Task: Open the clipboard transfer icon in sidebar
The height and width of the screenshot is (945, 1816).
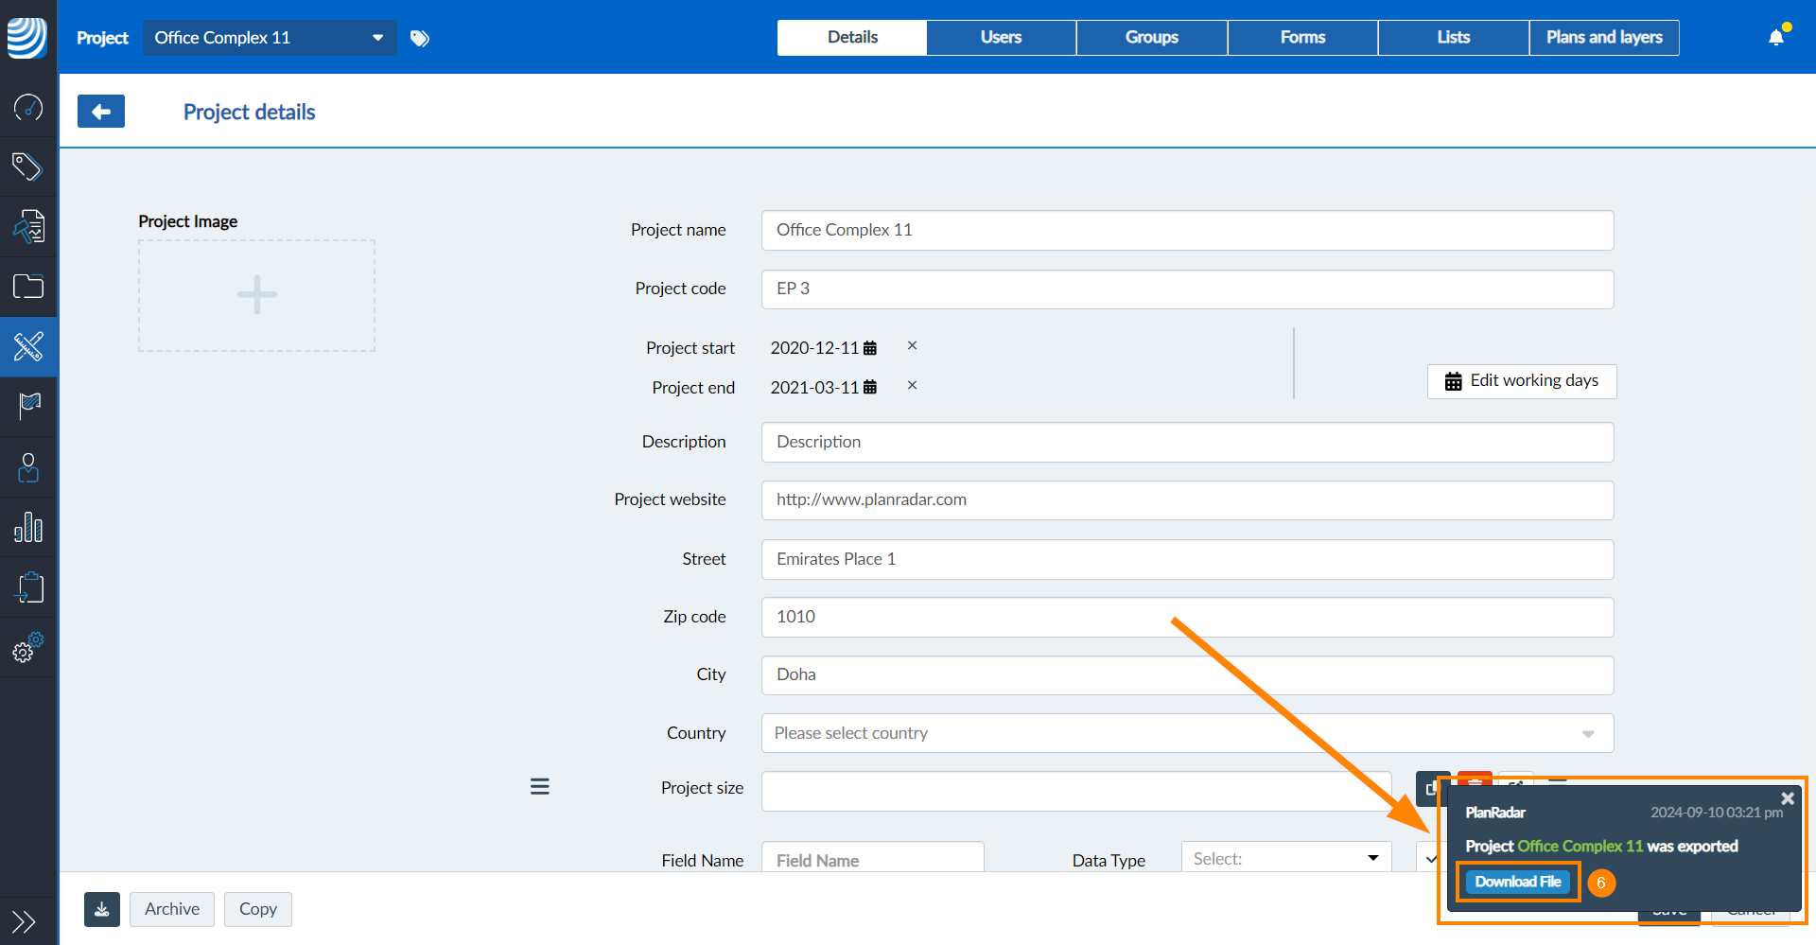Action: pyautogui.click(x=28, y=586)
